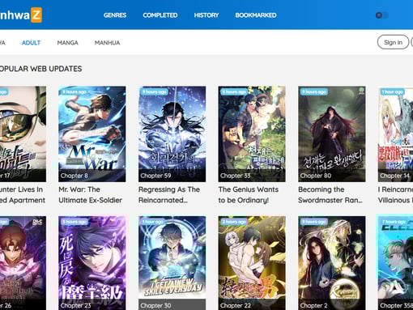Open The Genius Wants to be Ordinary cover
The width and height of the screenshot is (413, 310).
[252, 134]
